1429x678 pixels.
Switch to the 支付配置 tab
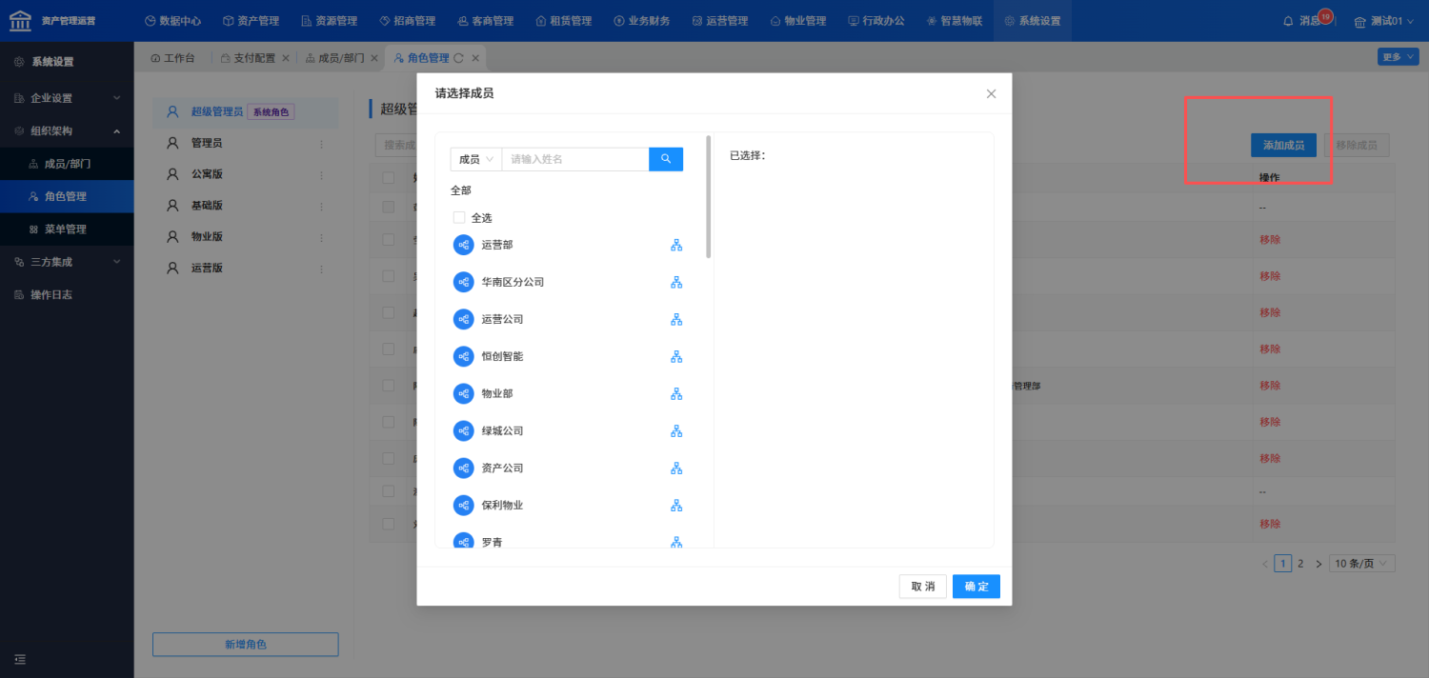(253, 58)
